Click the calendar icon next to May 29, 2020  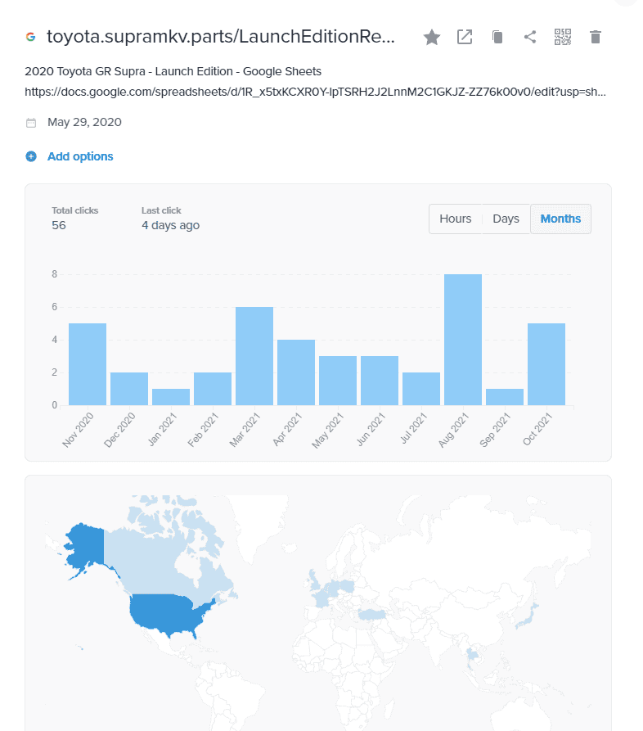(x=31, y=123)
